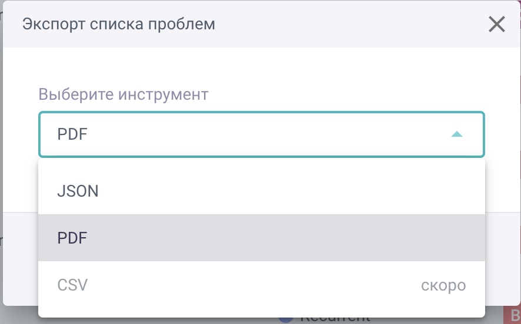Click the greyed-out CSV option
Screen dimensions: 521x324
(x=72, y=285)
